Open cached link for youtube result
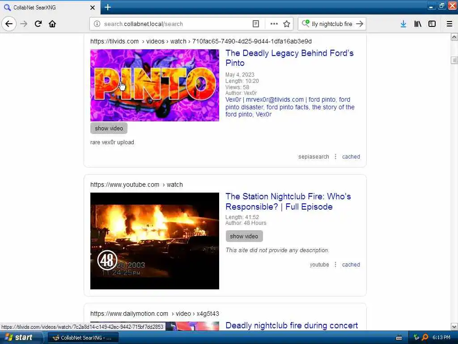Viewport: 458px width, 344px height. [351, 264]
